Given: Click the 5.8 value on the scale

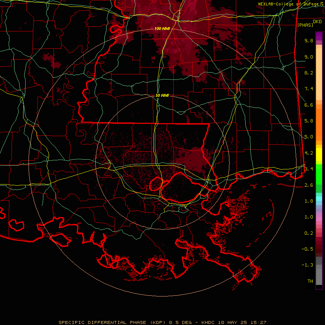Looking at the screenshot, I should [x=309, y=121].
